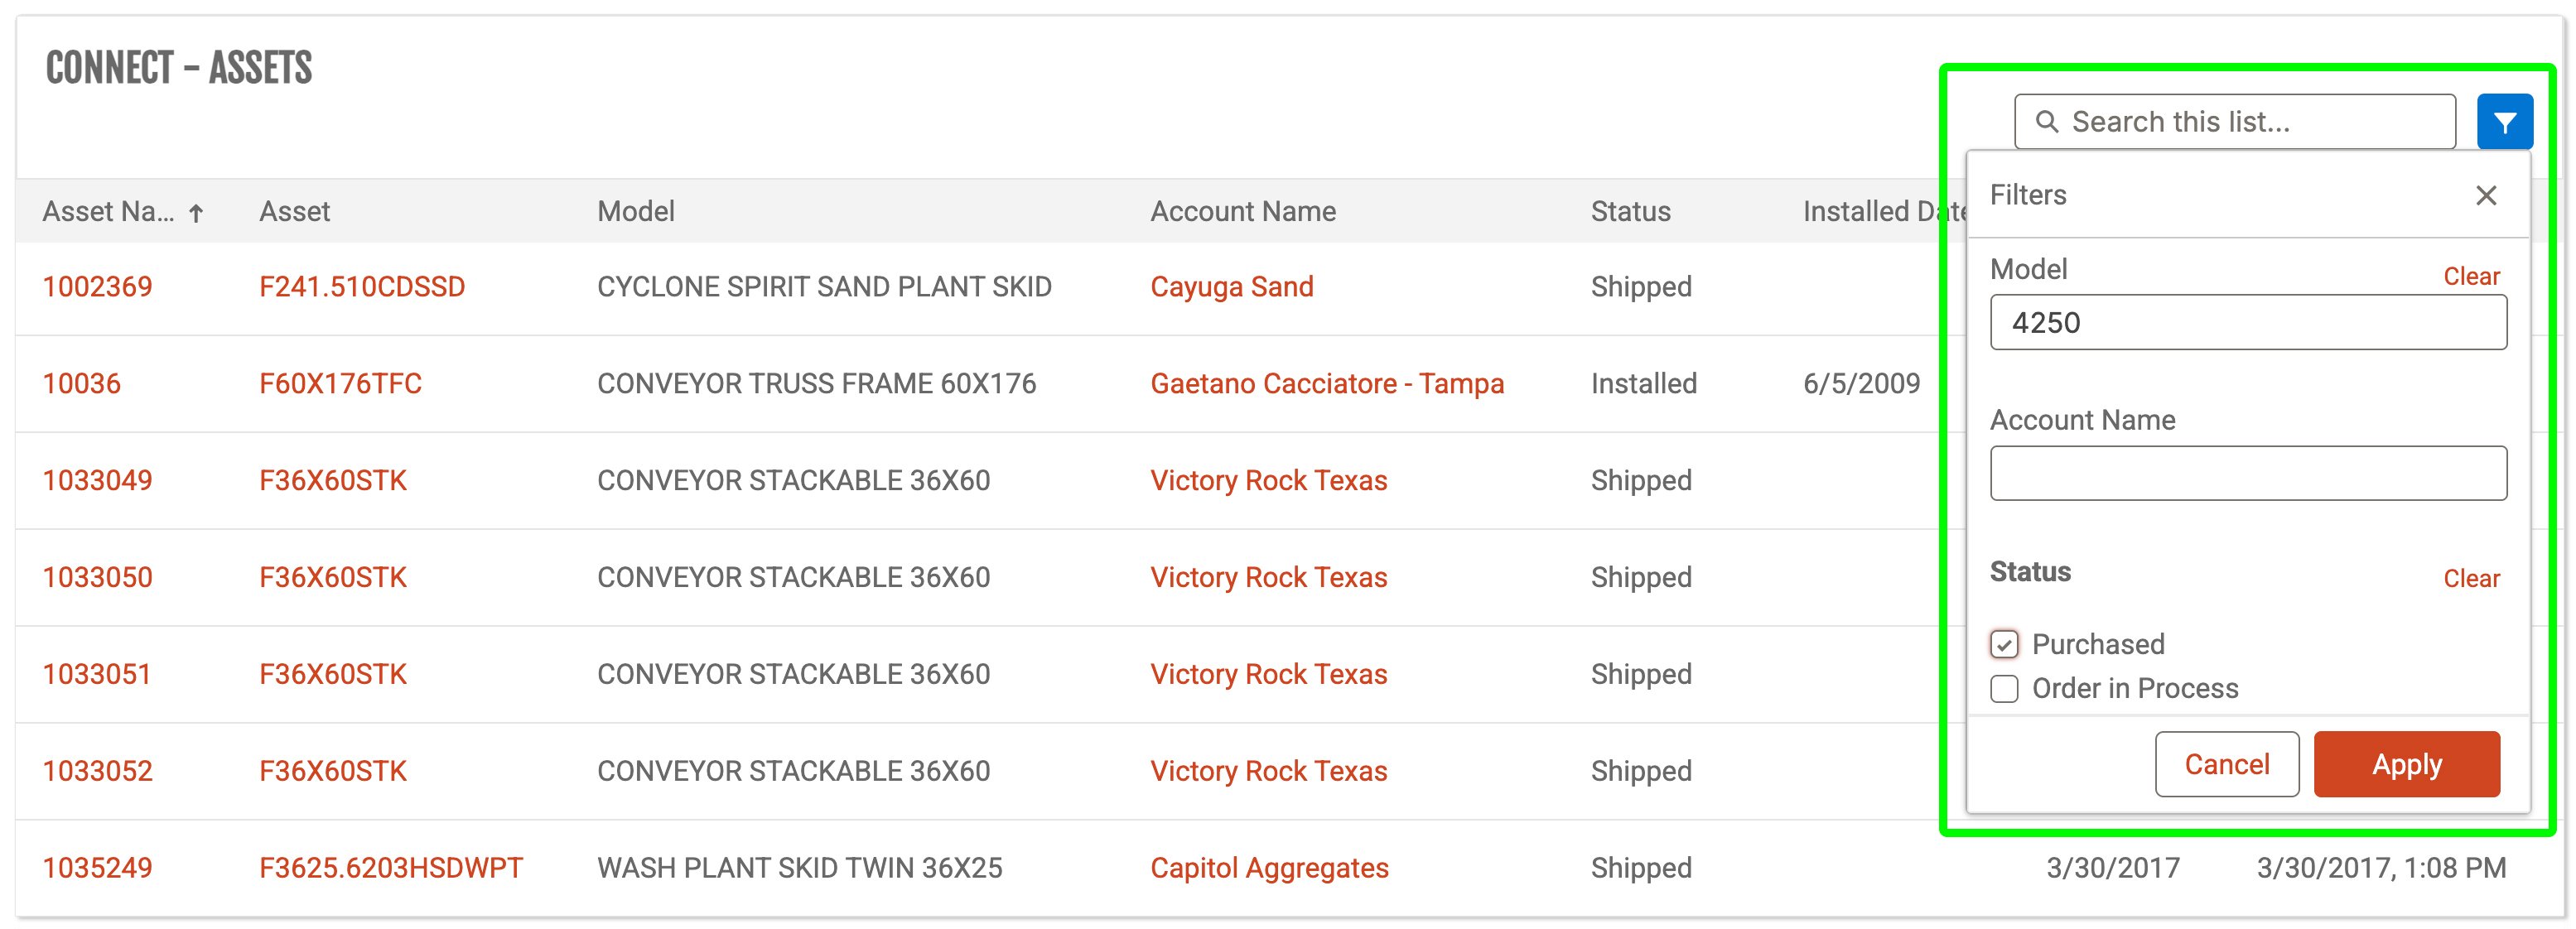The width and height of the screenshot is (2576, 929).
Task: Cancel the filter changes
Action: click(x=2226, y=764)
